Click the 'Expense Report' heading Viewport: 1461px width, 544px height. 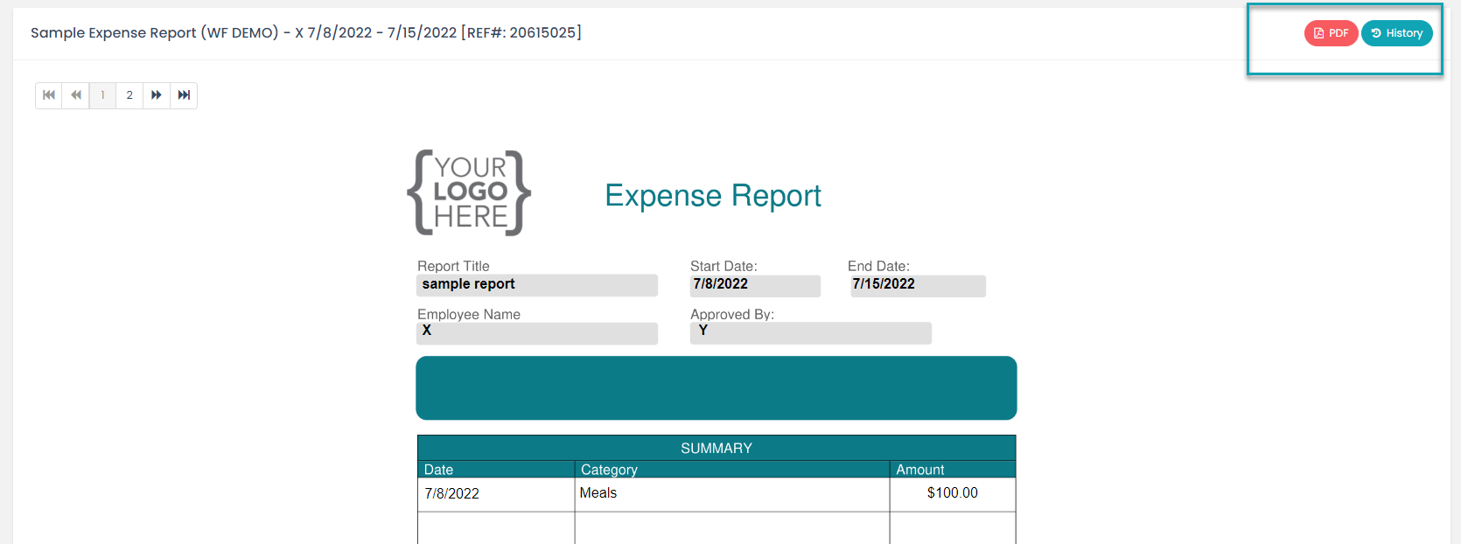(x=713, y=196)
